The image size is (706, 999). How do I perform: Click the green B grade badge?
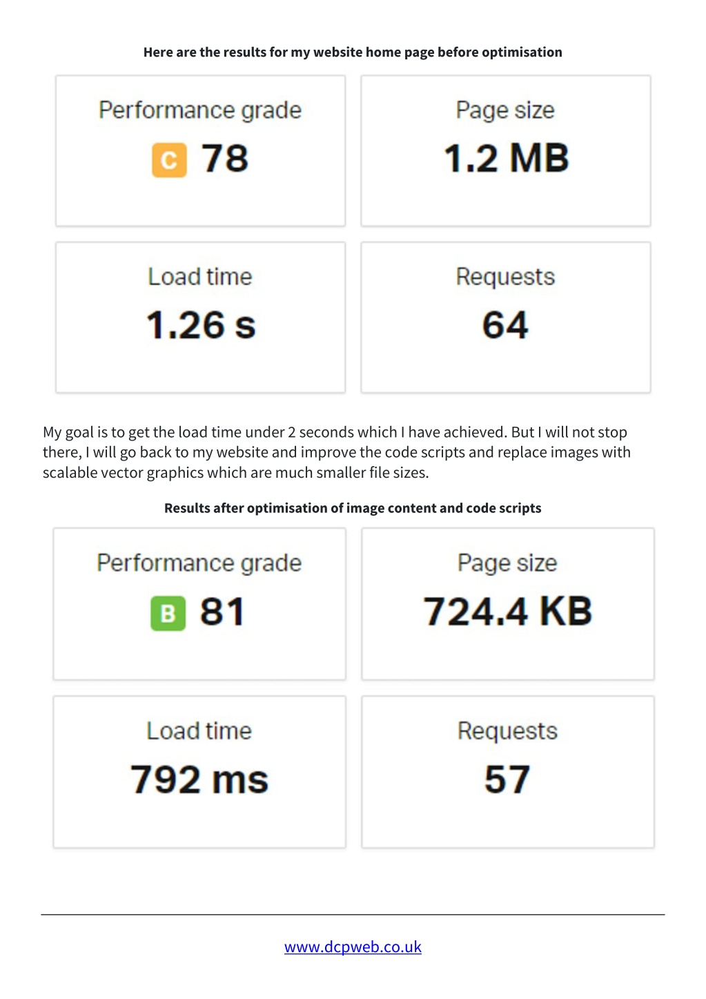168,613
